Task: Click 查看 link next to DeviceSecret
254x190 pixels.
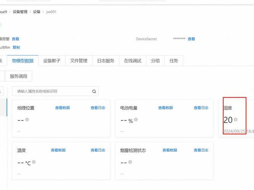Action: pos(191,39)
